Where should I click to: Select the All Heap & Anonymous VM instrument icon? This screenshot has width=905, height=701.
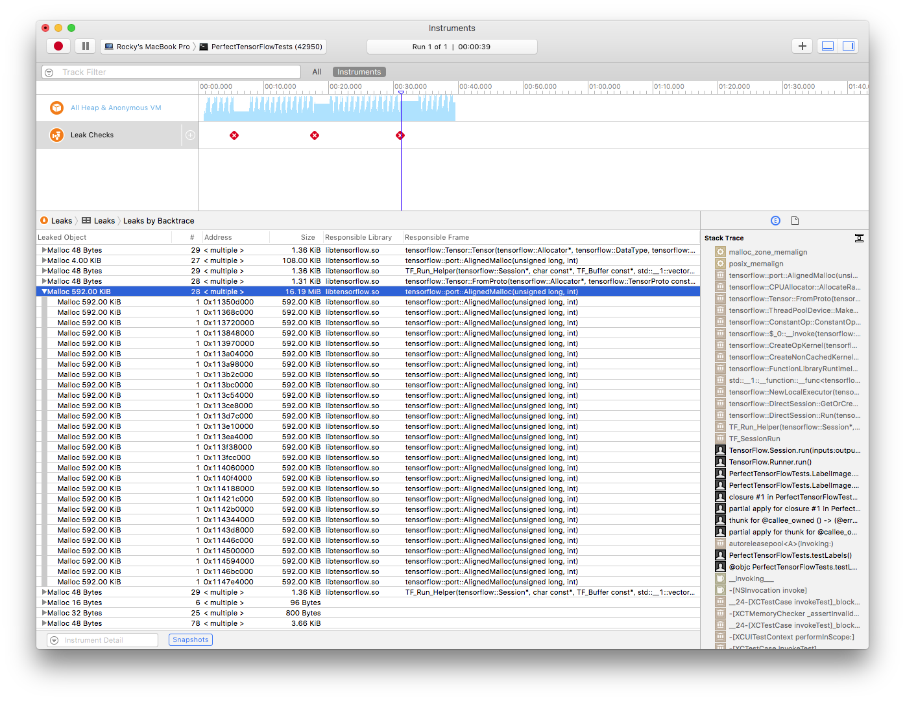[x=56, y=108]
